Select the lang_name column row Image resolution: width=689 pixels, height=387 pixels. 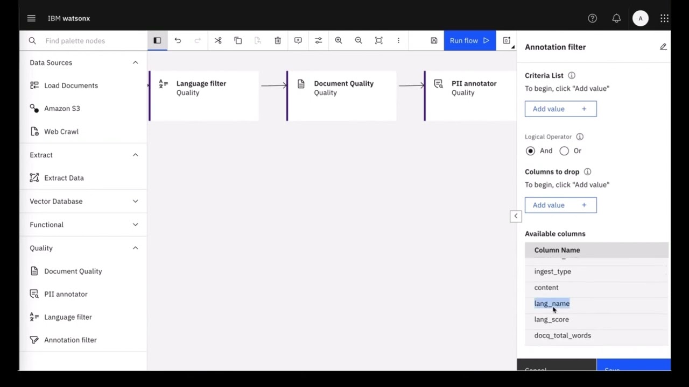(x=596, y=304)
